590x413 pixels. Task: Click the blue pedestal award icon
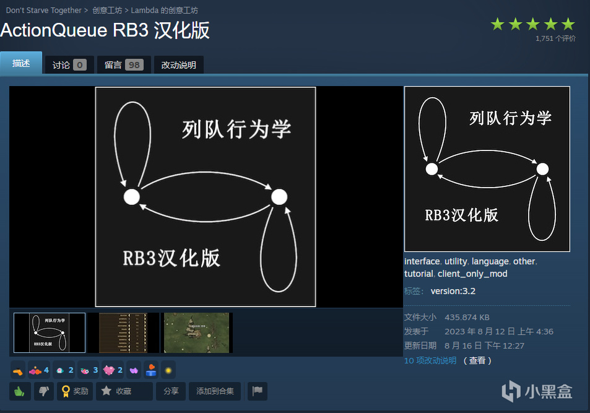(151, 370)
